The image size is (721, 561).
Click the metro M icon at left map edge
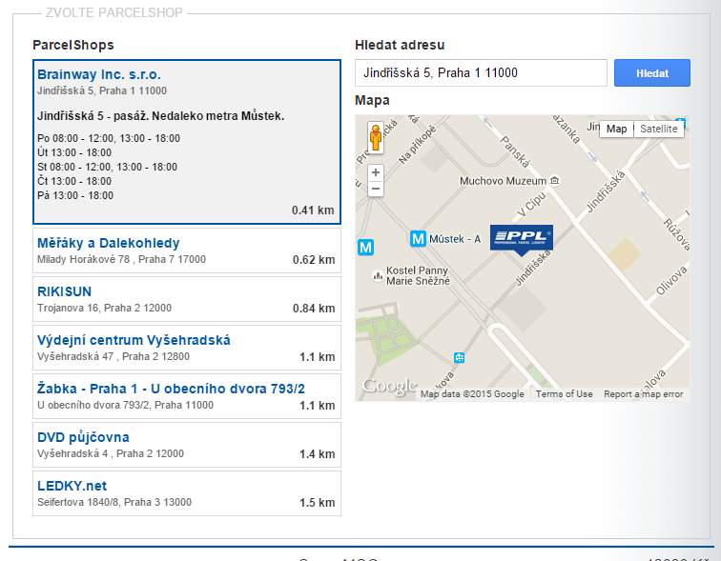coord(365,248)
